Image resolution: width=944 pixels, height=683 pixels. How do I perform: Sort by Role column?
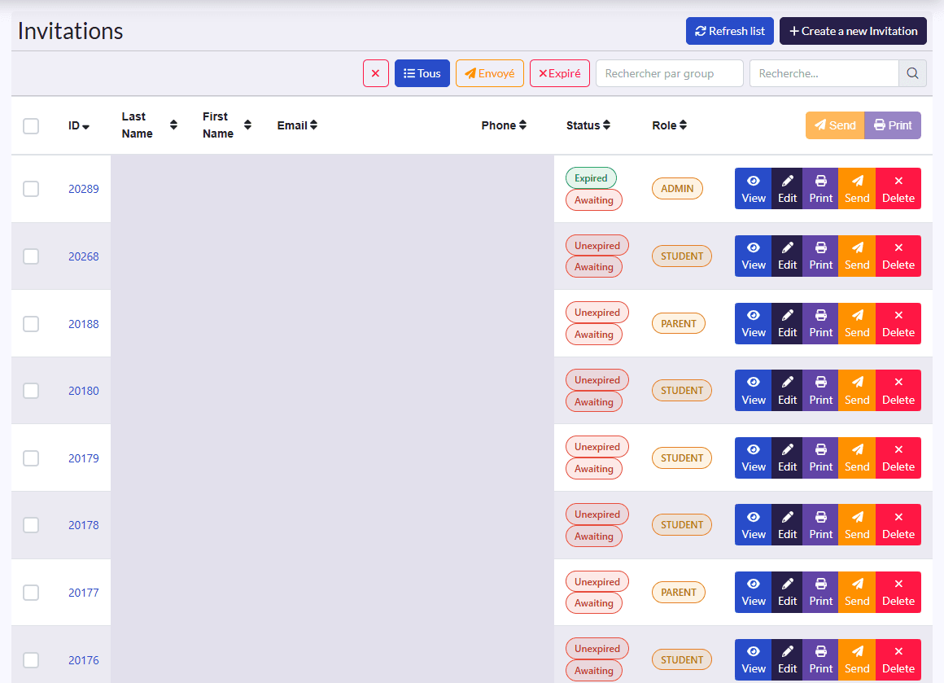pyautogui.click(x=670, y=125)
